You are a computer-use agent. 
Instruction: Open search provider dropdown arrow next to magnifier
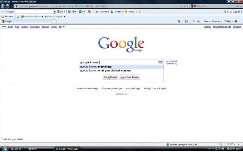tap(241, 6)
